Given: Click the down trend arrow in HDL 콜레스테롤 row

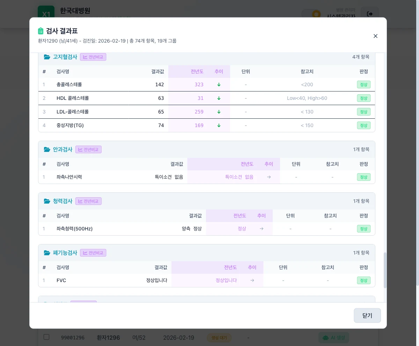Looking at the screenshot, I should pyautogui.click(x=219, y=98).
